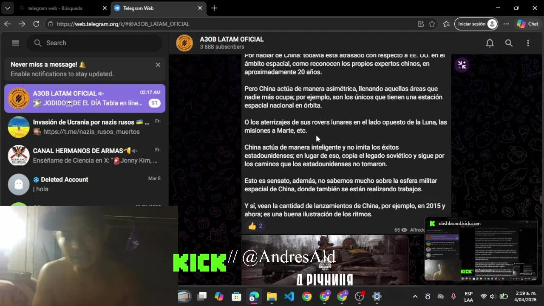
Task: Click the site information icon in address bar
Action: (51, 24)
